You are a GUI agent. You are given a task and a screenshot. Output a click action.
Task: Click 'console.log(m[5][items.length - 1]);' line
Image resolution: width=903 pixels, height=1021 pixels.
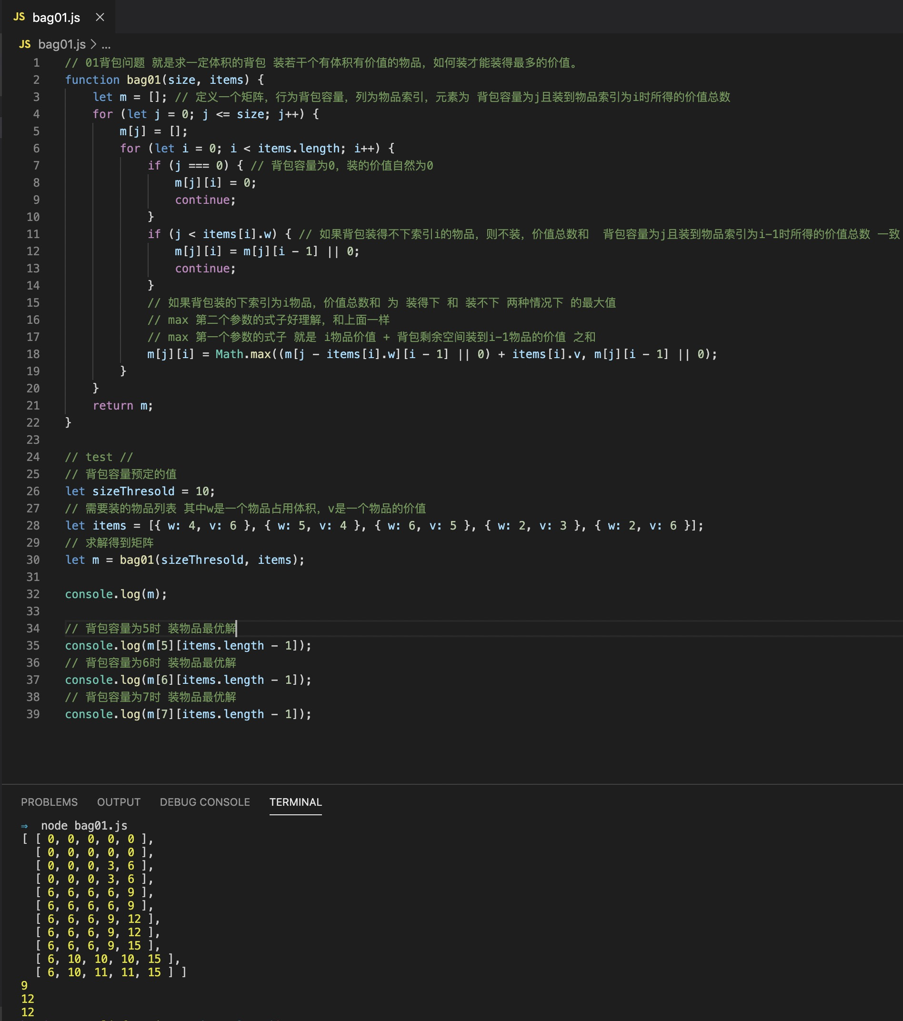tap(188, 646)
